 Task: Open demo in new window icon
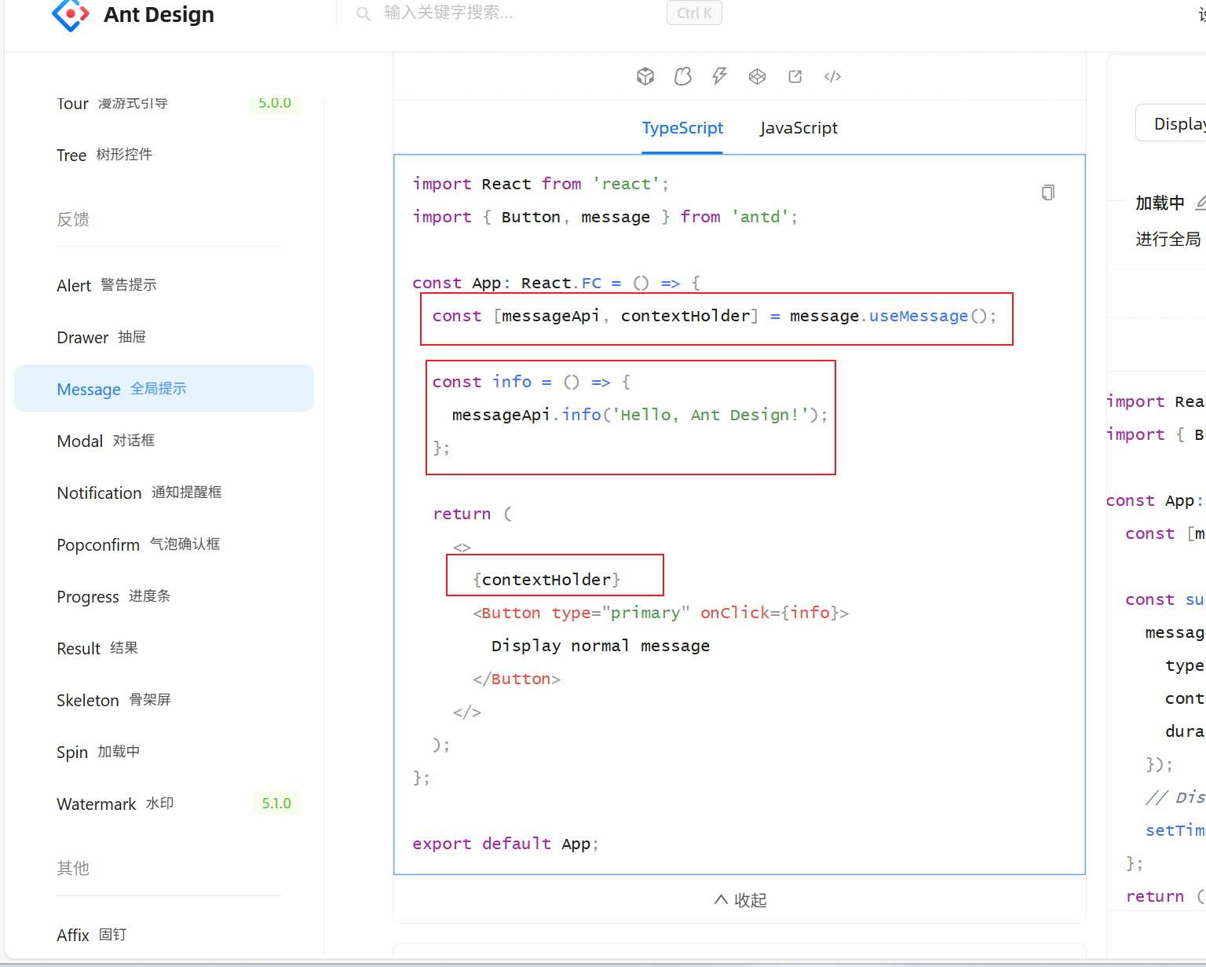795,76
